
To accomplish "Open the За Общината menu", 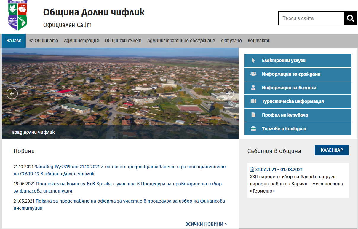I will pos(43,40).
